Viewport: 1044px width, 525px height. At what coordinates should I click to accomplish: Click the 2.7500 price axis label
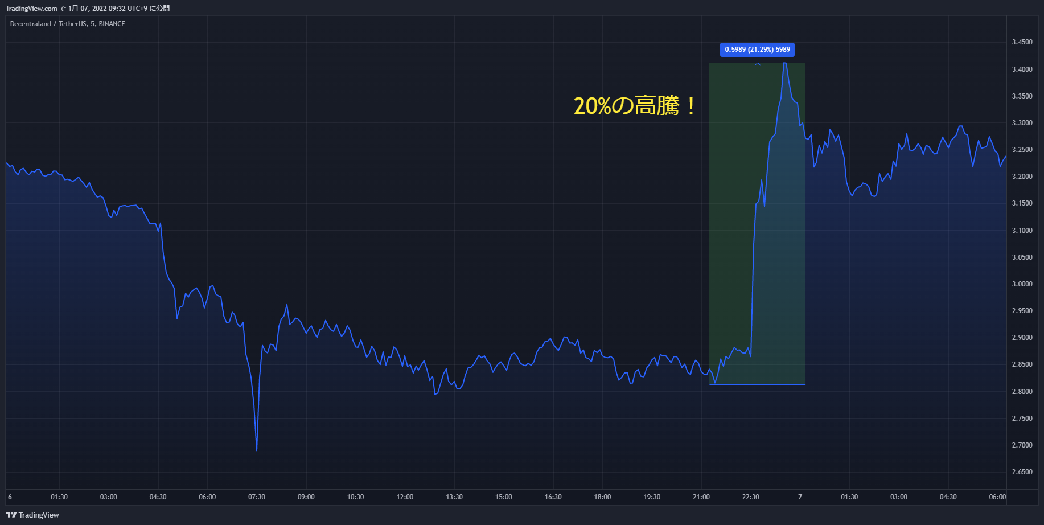1022,419
